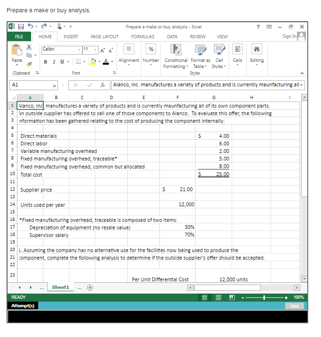Open the Customize Quick Access Toolbar arrow
321x337 pixels.
[70, 26]
